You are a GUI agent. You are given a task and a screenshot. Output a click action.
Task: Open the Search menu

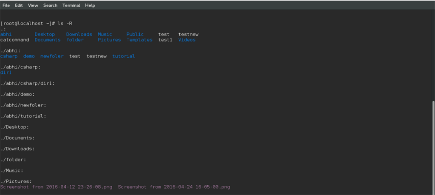tap(50, 5)
